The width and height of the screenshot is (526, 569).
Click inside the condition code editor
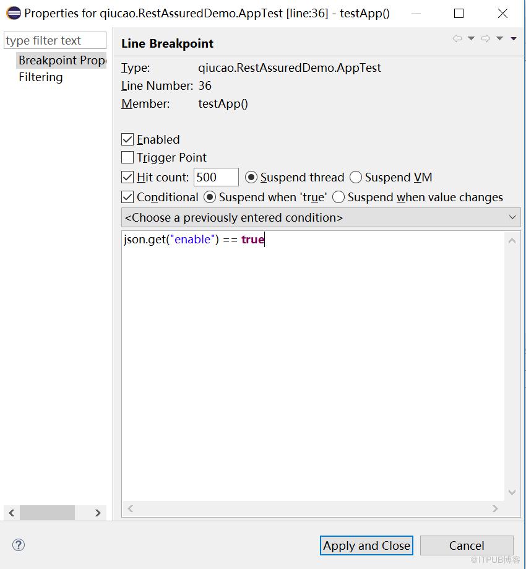click(313, 366)
